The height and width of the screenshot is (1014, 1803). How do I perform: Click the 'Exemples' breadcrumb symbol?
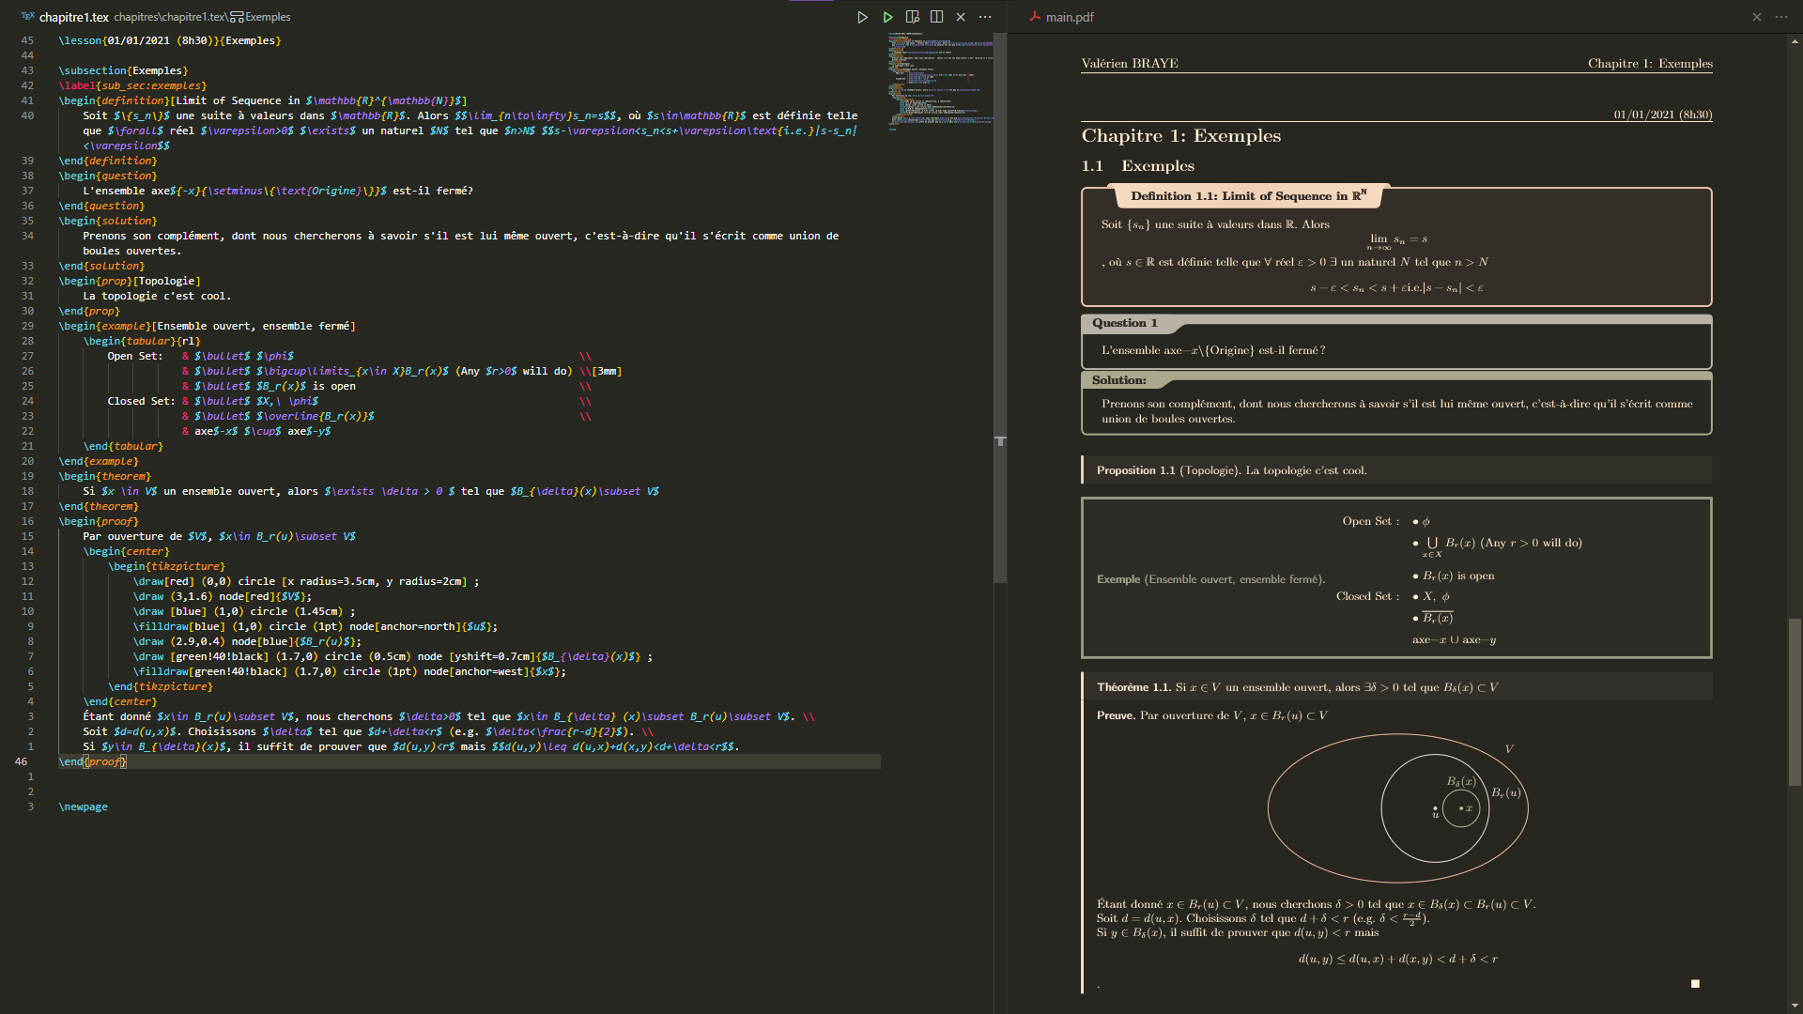click(x=268, y=17)
